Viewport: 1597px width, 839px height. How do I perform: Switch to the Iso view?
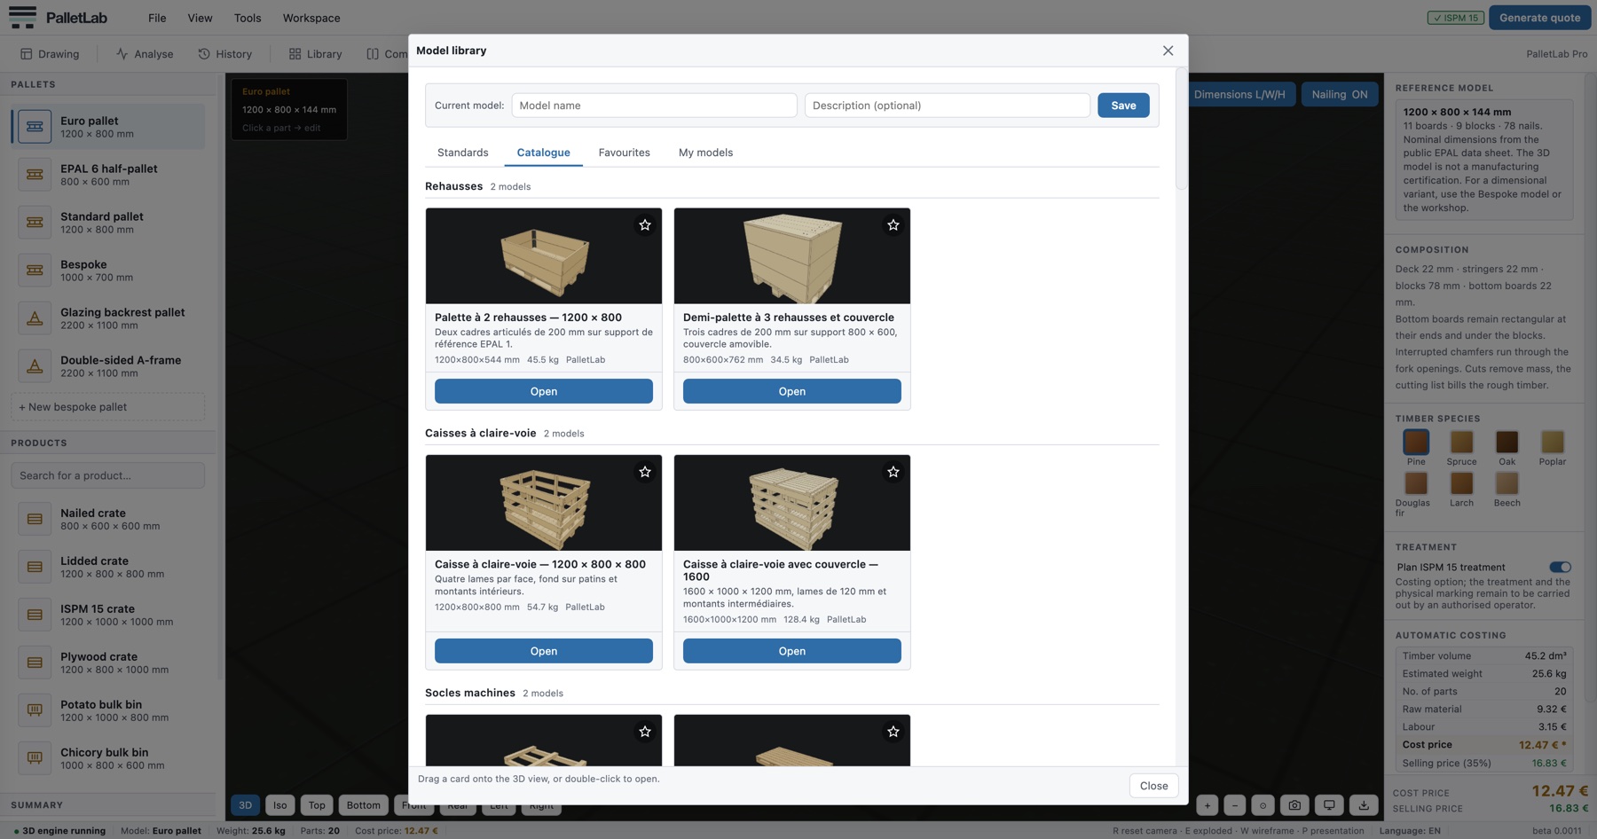280,805
